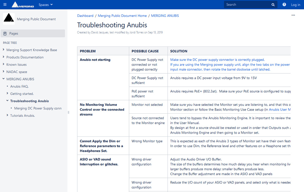This screenshot has width=304, height=192.
Task: Open the hamburger sidebar menu
Action: 5,4
